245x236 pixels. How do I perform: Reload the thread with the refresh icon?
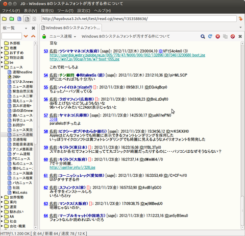click(x=210, y=36)
